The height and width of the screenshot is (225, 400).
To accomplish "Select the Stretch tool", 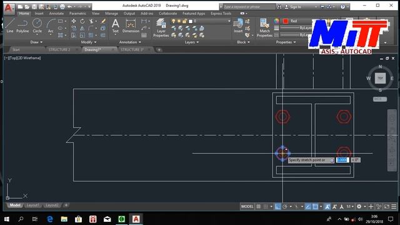I will click(74, 36).
